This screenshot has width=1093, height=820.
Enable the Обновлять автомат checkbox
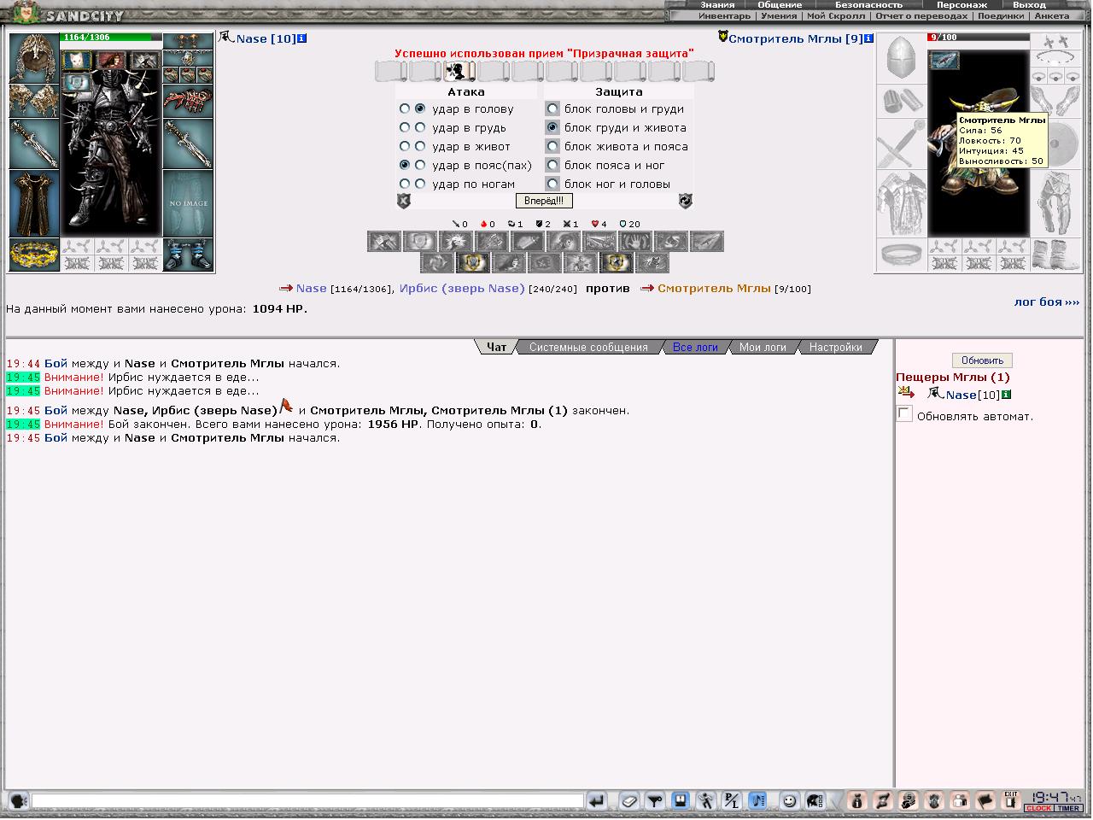904,414
